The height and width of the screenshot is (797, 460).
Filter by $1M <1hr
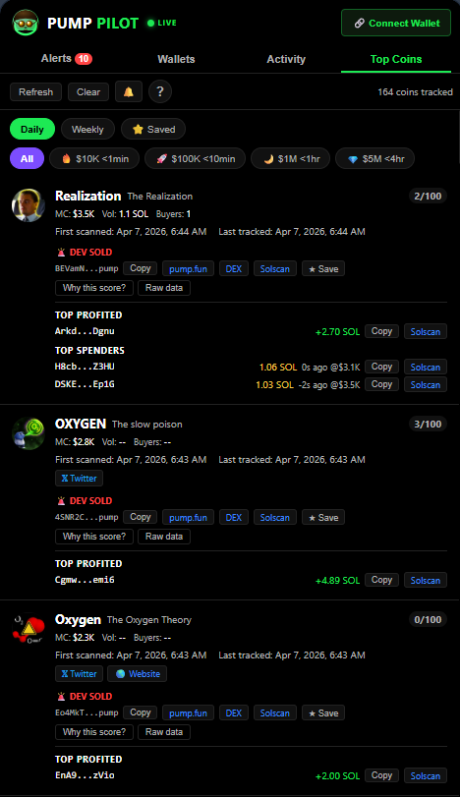pos(291,158)
